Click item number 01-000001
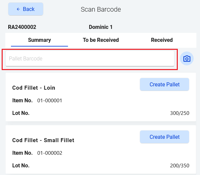The image size is (200, 175). pos(50,101)
